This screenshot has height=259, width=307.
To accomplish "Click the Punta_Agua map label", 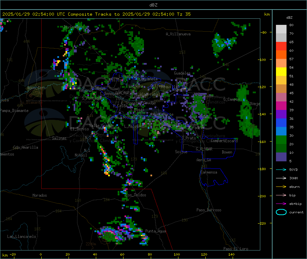I will (x=156, y=231).
